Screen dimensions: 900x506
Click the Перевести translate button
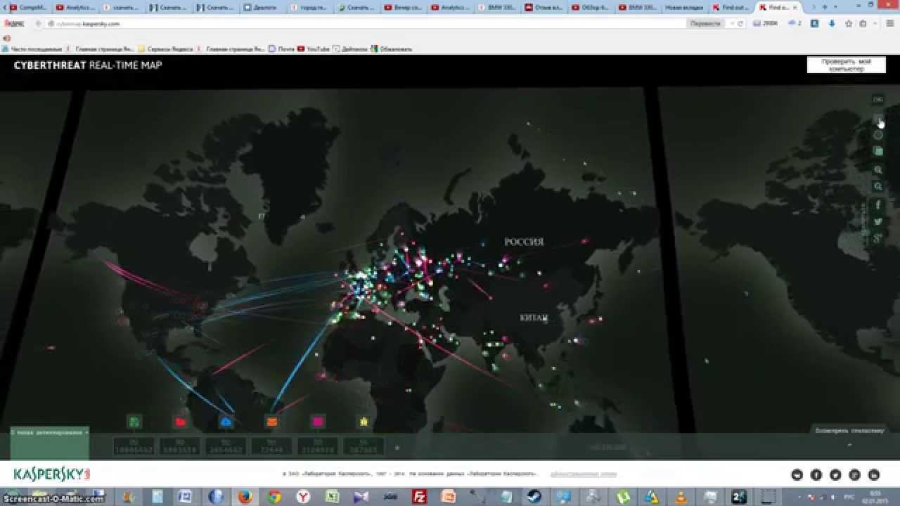[705, 23]
